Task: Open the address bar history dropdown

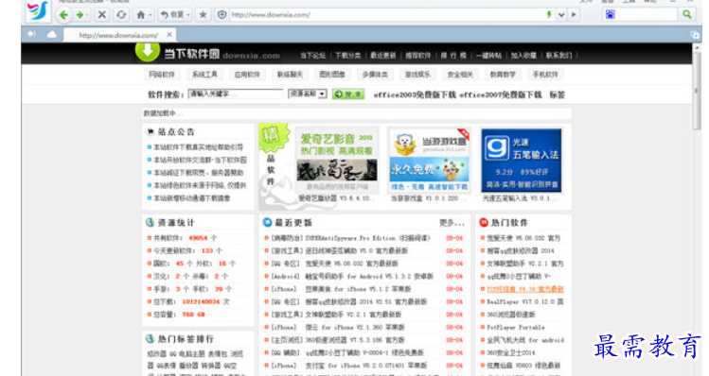Action: (561, 14)
